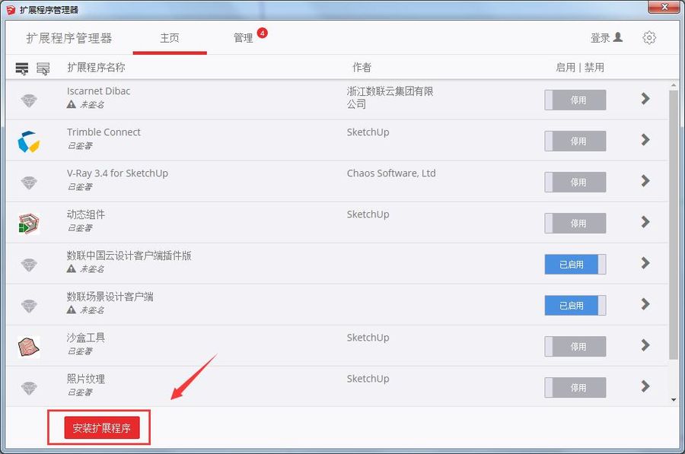The height and width of the screenshot is (454, 685).
Task: Click the warning triangle under 数联场景设计客户端
Action: [72, 310]
